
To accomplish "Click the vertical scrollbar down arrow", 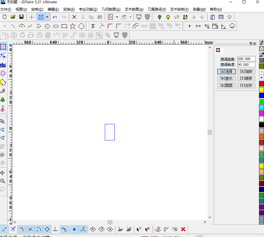I will point(210,217).
